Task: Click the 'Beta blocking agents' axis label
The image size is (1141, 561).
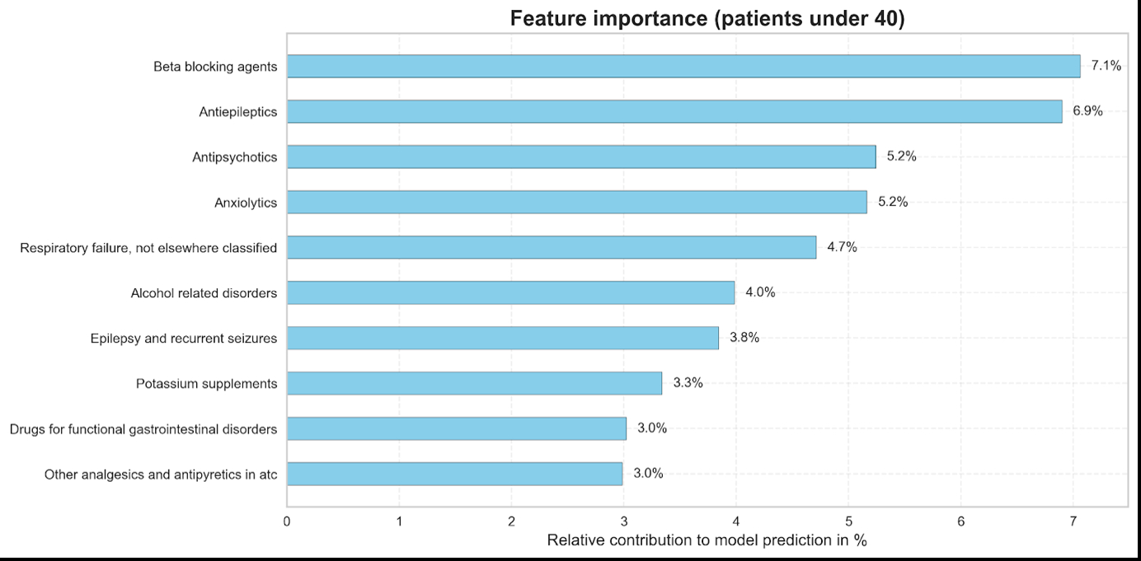Action: (x=215, y=67)
